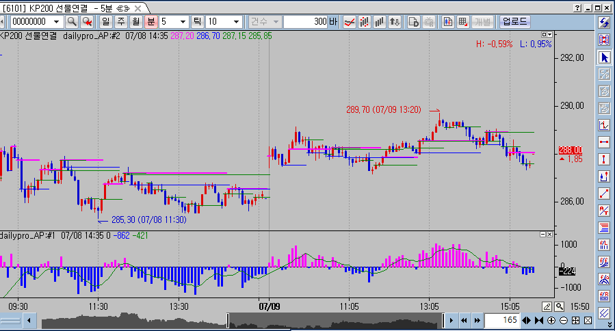Screen dimensions: 615x331
Task: Click the 바 button beside bar count
Action: [333, 22]
